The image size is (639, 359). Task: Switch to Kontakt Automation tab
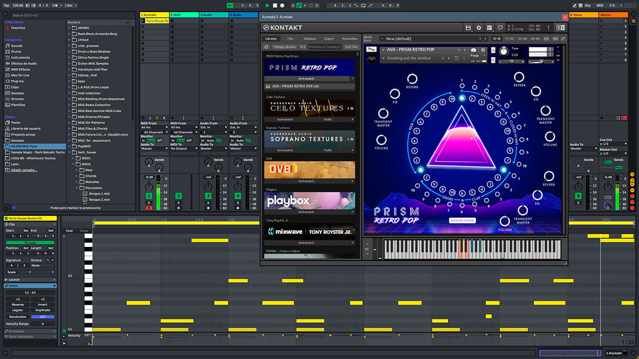[349, 39]
